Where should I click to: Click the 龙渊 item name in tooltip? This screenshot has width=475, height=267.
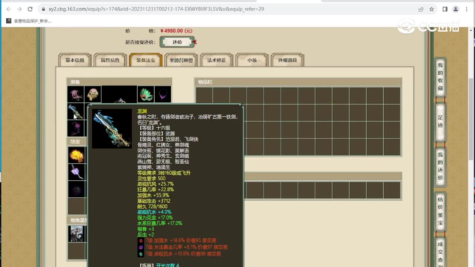point(142,111)
